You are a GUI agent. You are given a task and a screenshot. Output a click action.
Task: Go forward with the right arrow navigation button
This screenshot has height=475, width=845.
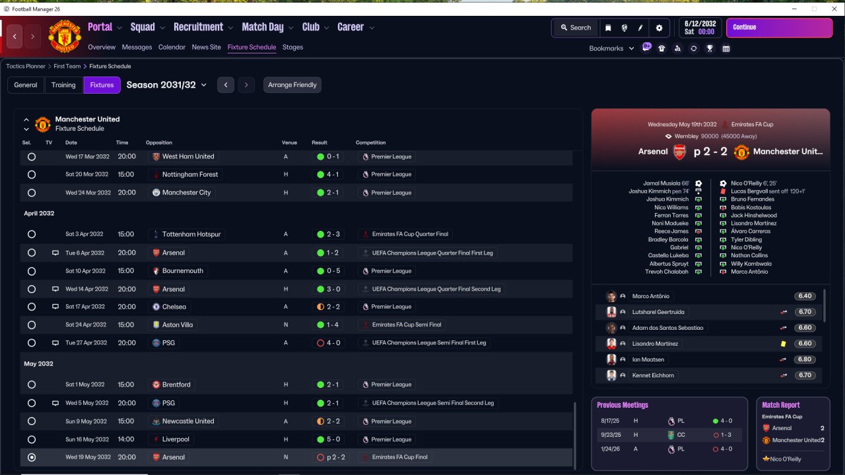coord(32,36)
